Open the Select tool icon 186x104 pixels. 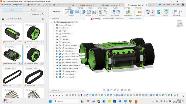pos(166,12)
